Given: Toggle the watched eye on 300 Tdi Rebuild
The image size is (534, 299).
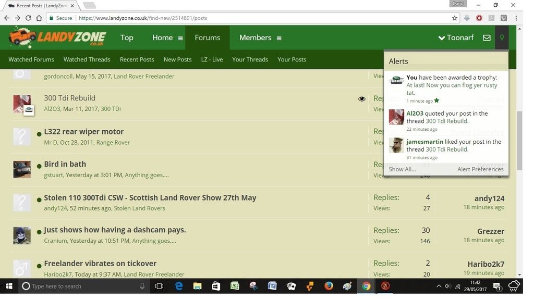Looking at the screenshot, I should tap(362, 98).
